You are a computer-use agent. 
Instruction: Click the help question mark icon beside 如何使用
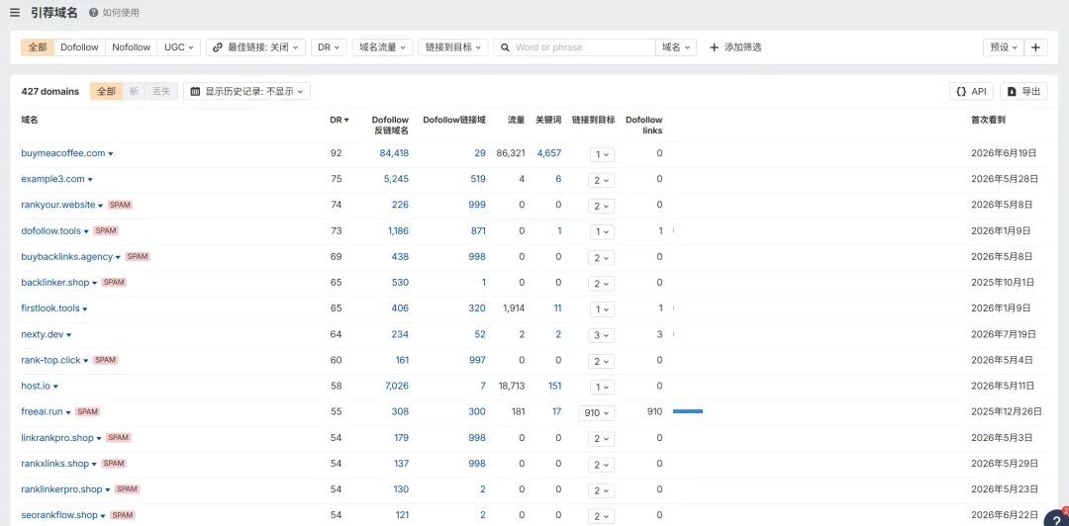(93, 13)
